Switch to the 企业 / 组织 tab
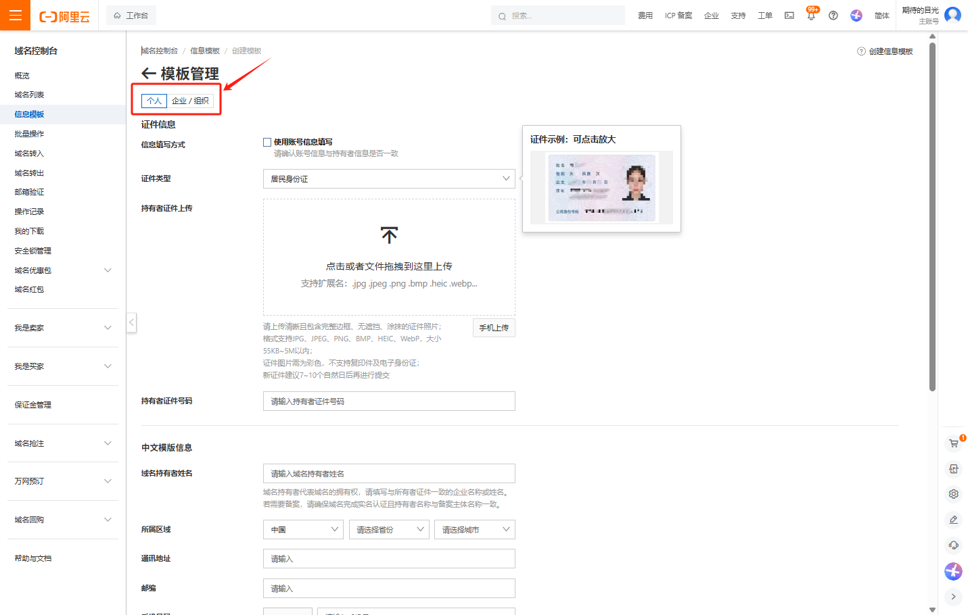968x615 pixels. 190,101
